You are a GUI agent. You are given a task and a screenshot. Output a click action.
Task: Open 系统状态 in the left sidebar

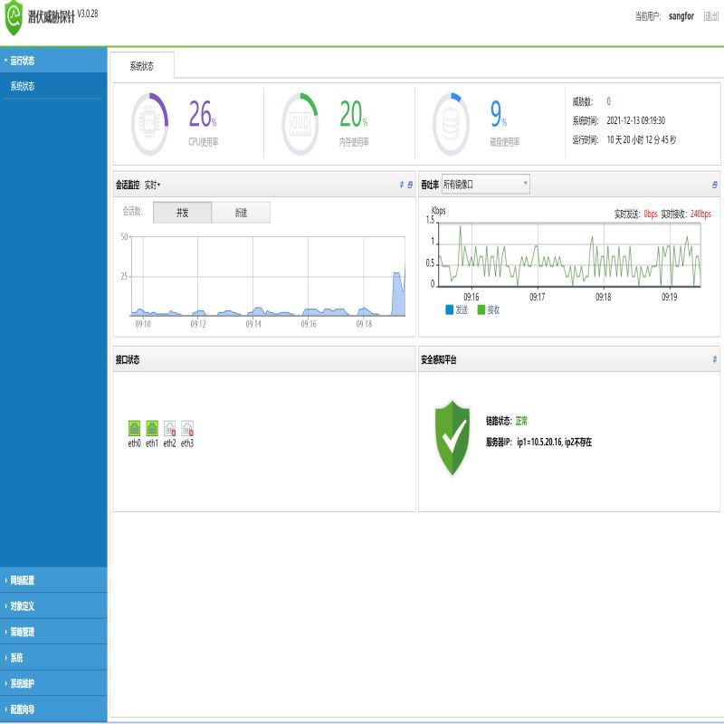coord(23,86)
